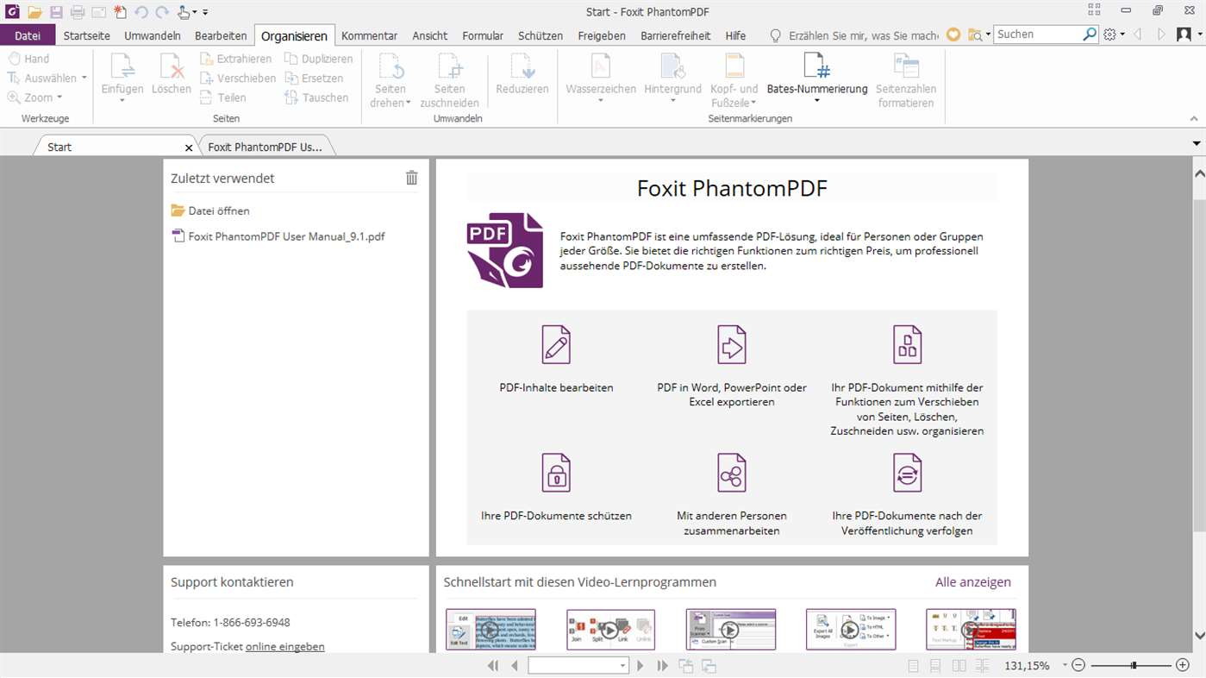Screen dimensions: 1206x678
Task: Click the PDF-Inhalte bearbeiten icon
Action: (x=556, y=344)
